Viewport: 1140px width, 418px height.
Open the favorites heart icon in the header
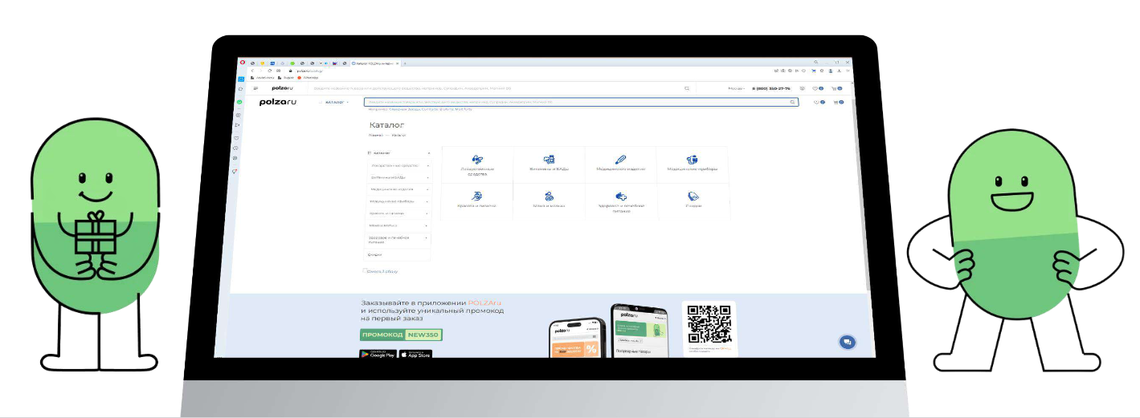pos(817,103)
